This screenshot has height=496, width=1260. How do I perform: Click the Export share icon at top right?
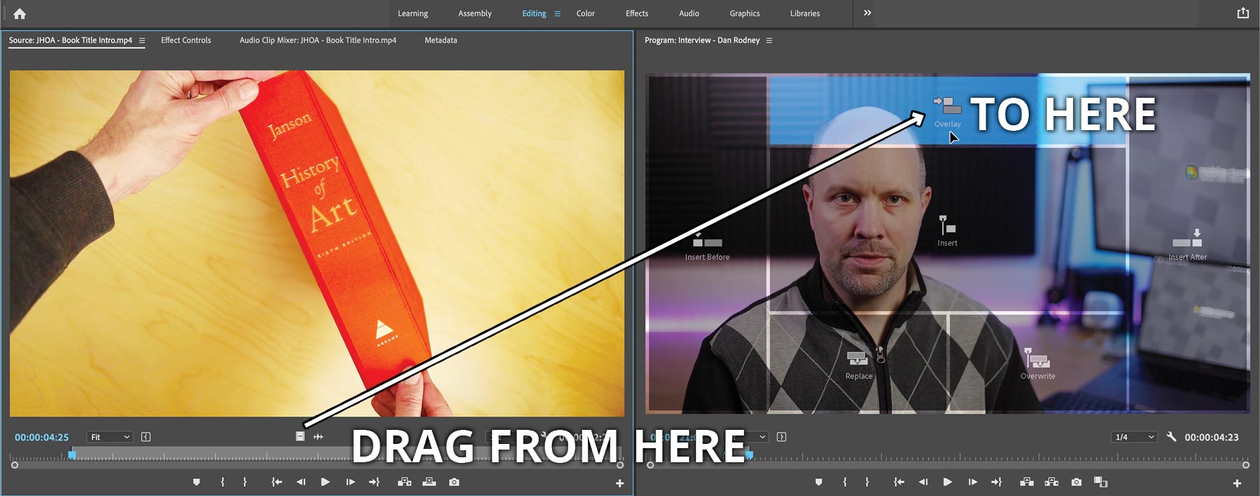point(1242,13)
